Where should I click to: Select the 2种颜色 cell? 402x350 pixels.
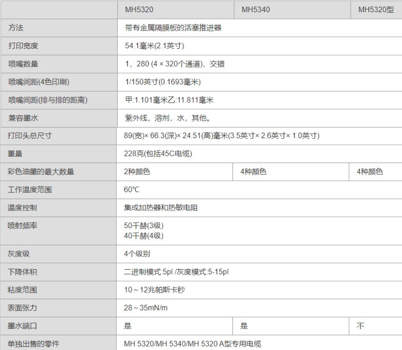tap(175, 172)
